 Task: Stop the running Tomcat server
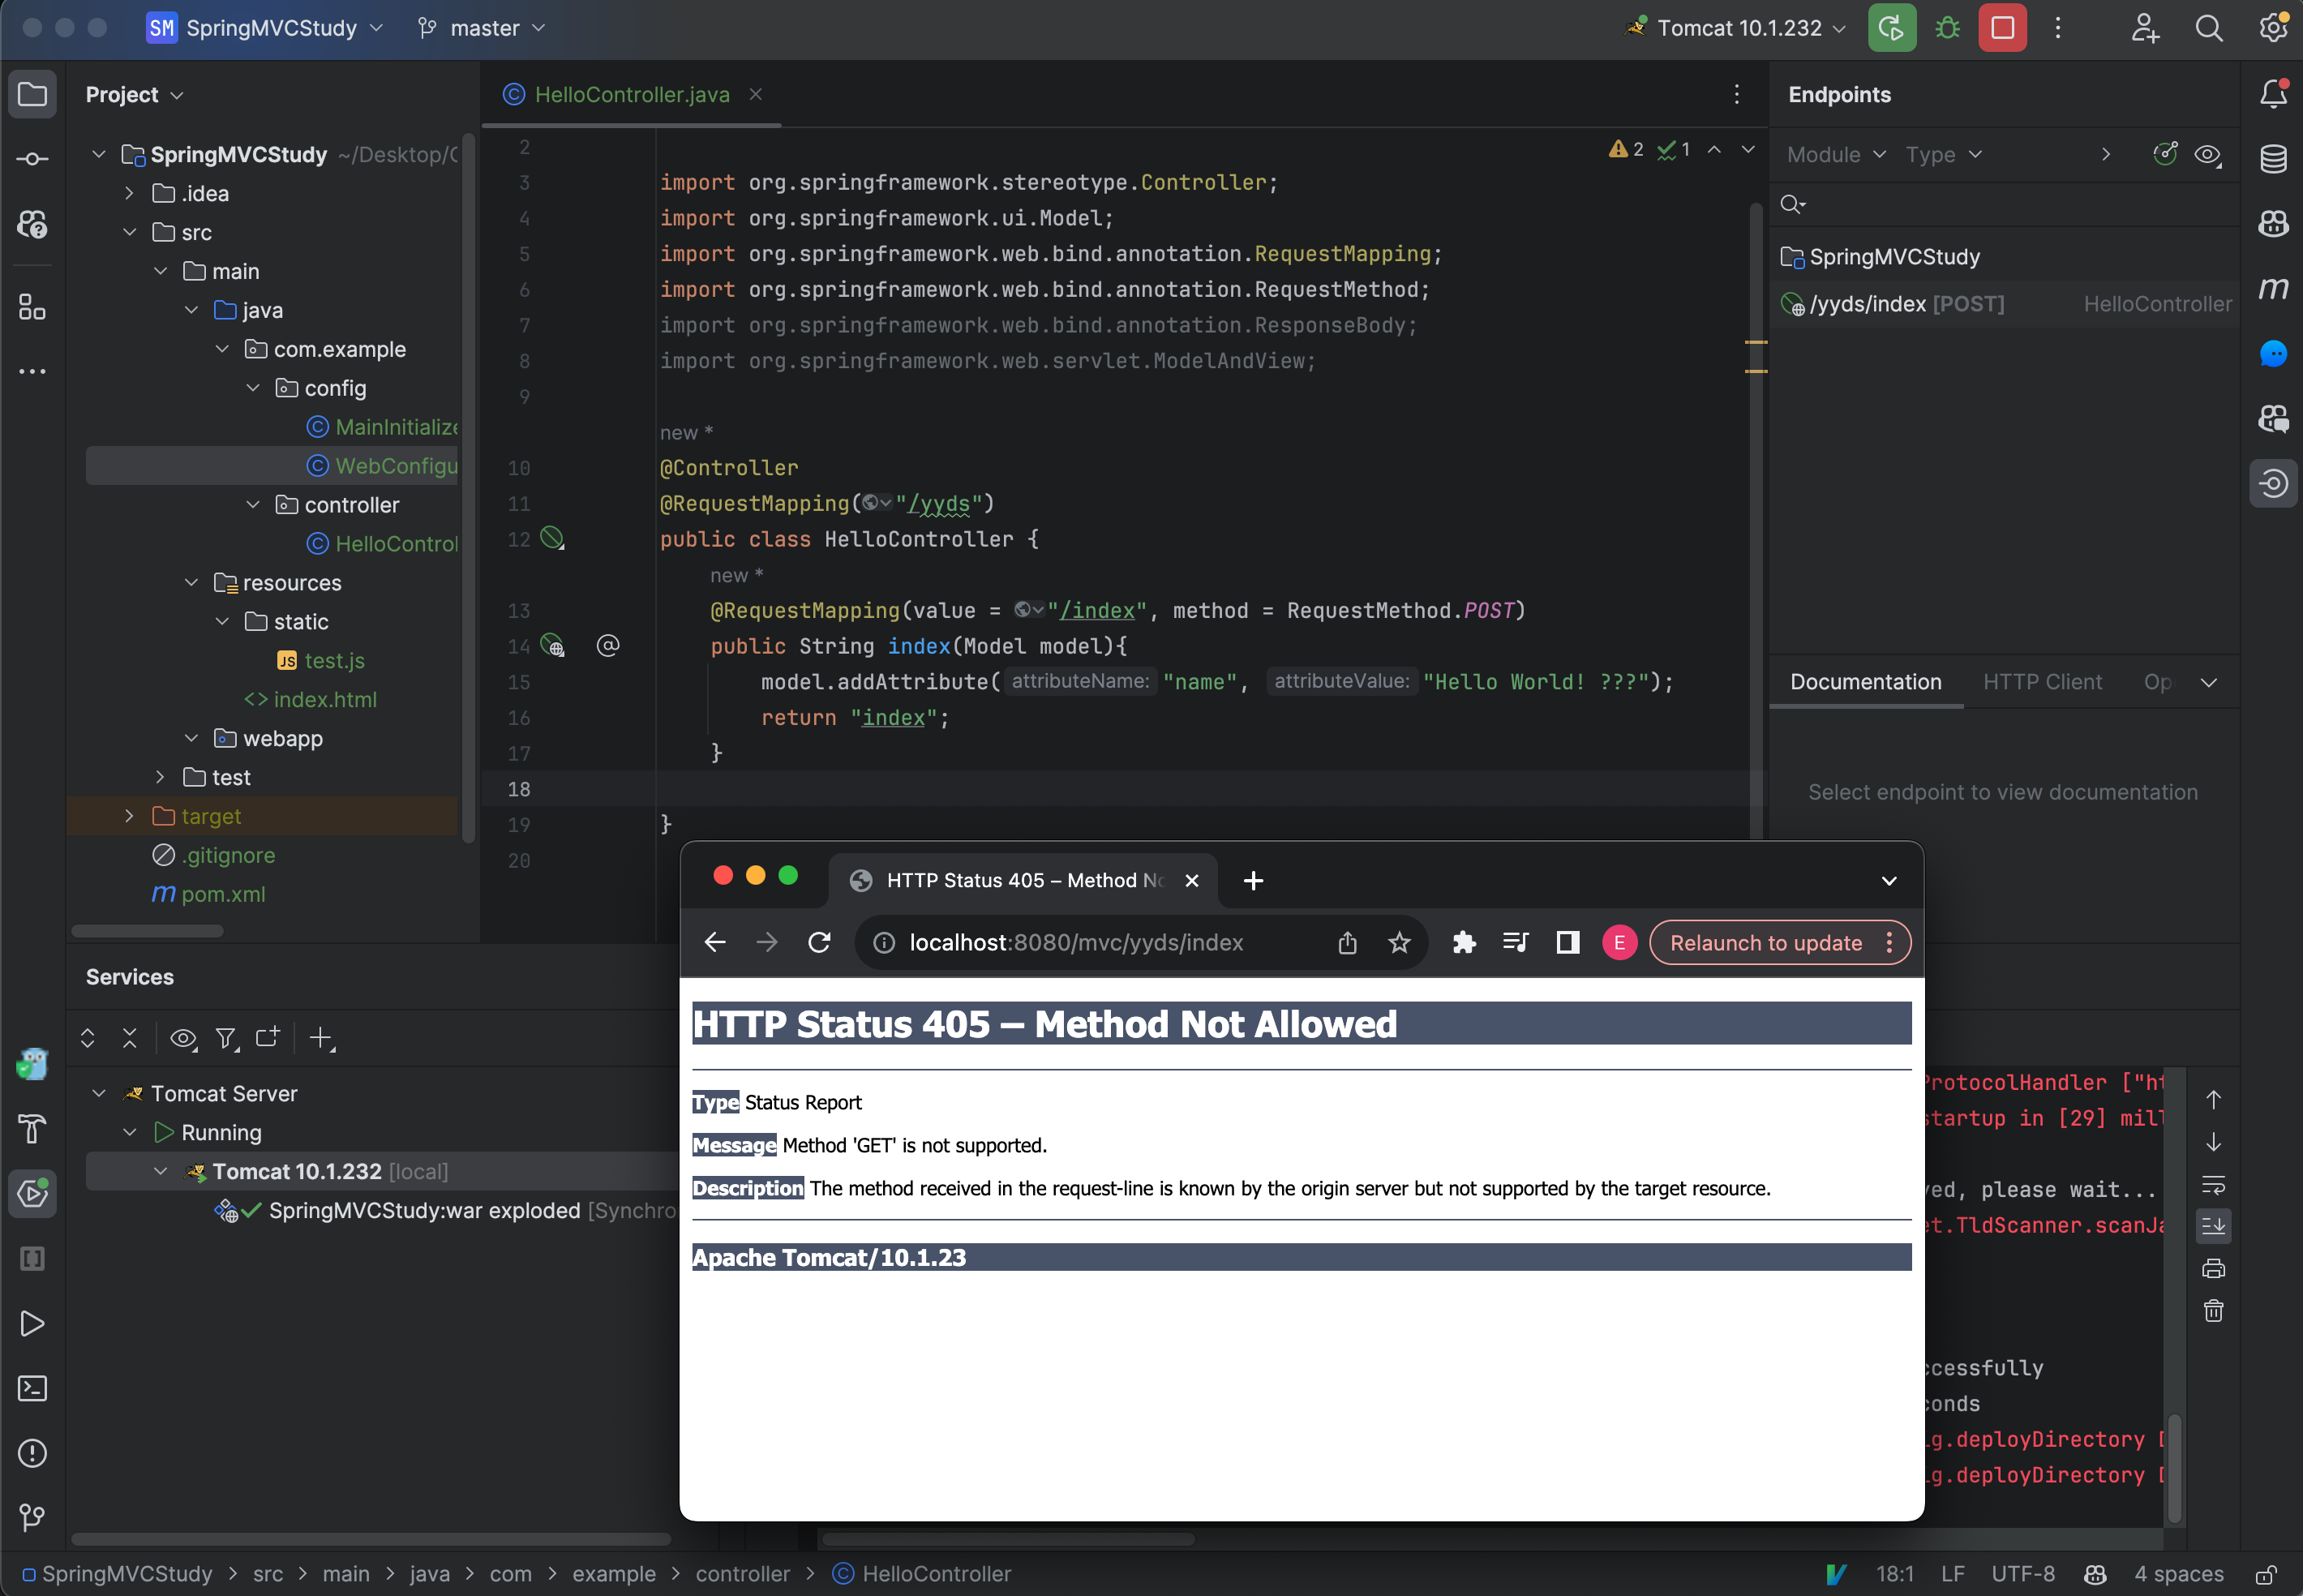click(x=2001, y=28)
